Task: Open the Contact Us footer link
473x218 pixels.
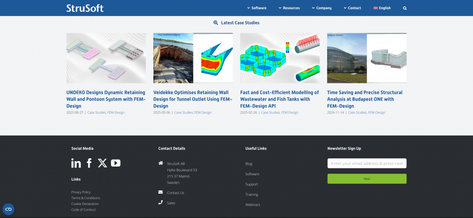Action: (176, 193)
